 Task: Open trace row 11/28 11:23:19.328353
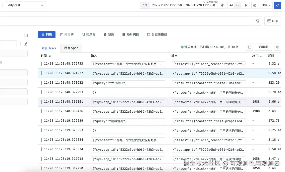click(159, 130)
